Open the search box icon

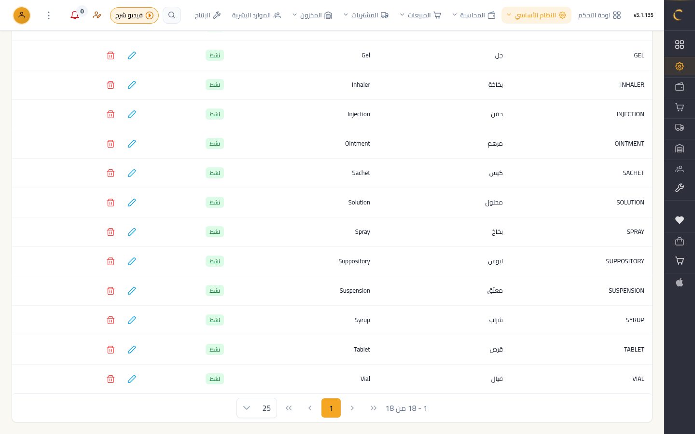[x=172, y=15]
